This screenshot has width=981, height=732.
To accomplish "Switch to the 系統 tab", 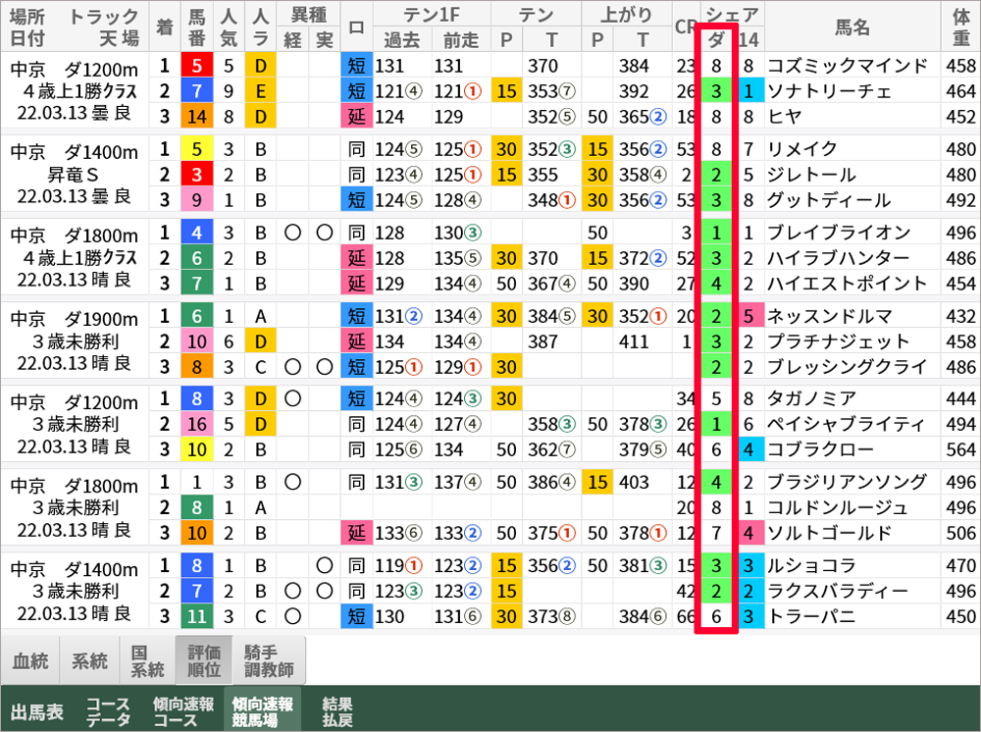I will (89, 660).
